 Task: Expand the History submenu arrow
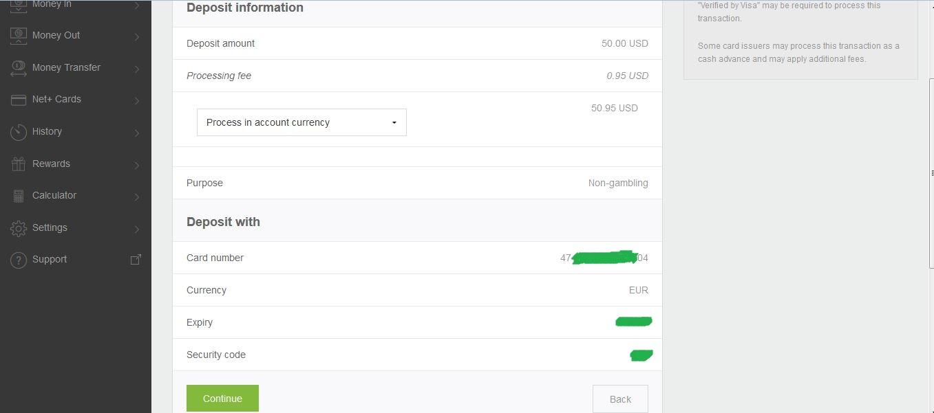click(137, 133)
